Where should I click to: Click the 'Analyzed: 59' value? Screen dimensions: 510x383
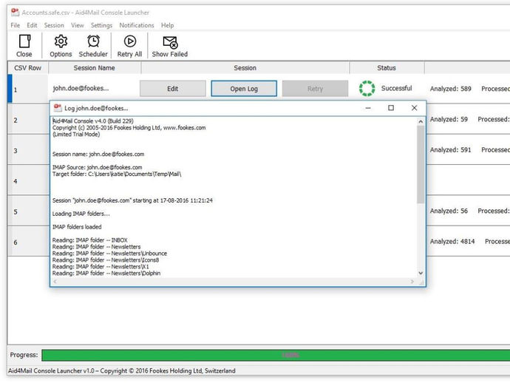click(x=449, y=120)
